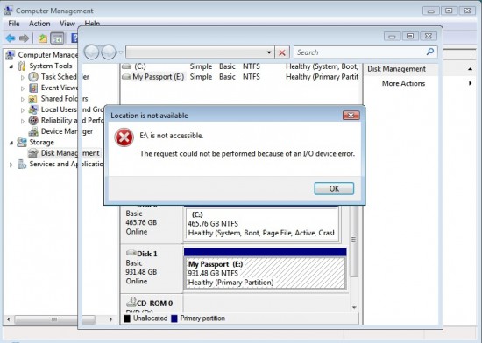
Task: Toggle the console tree toolbar icon
Action: (x=57, y=38)
